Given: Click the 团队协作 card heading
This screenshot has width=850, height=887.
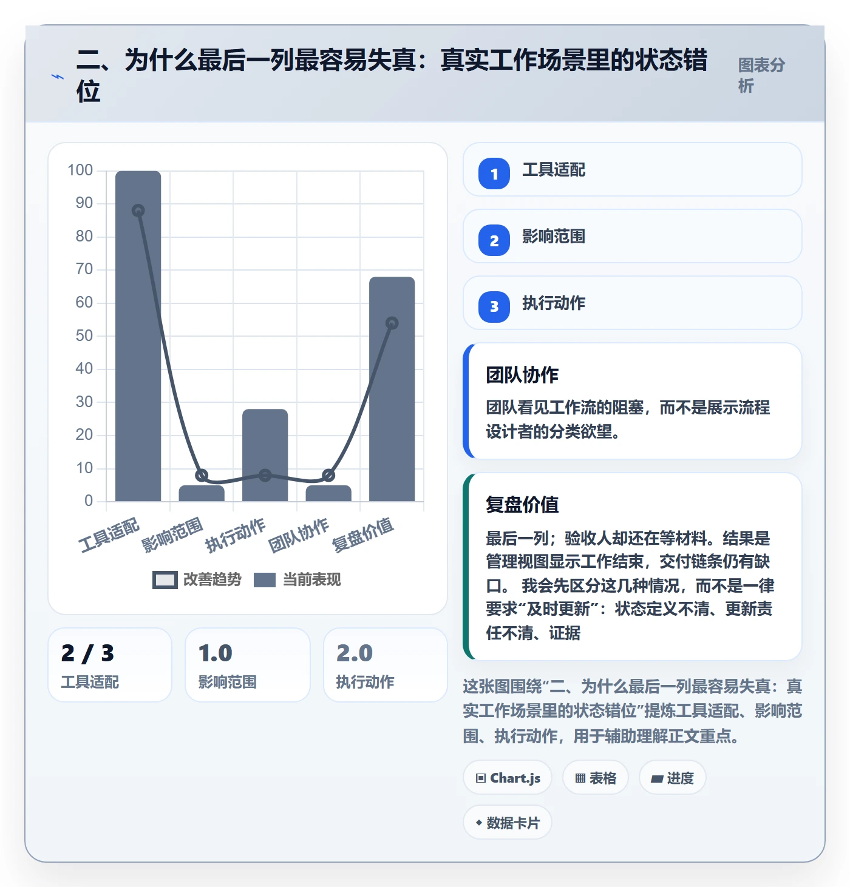Looking at the screenshot, I should point(522,375).
